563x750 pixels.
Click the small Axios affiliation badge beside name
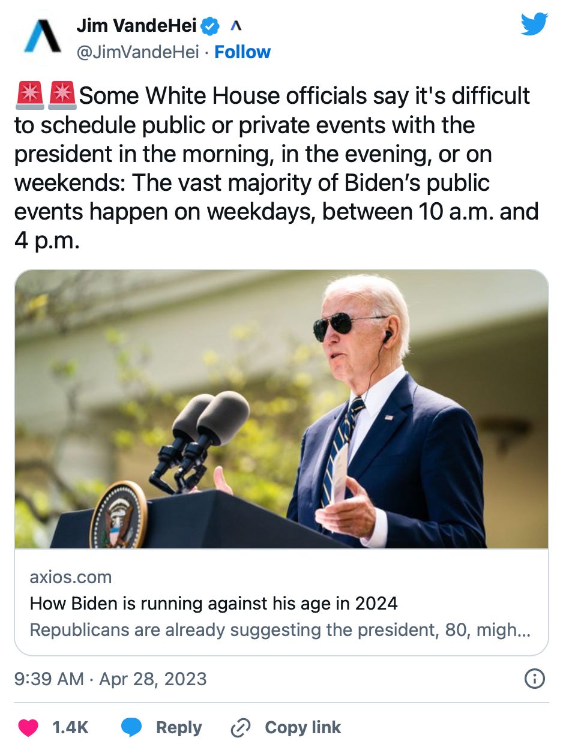(x=236, y=26)
